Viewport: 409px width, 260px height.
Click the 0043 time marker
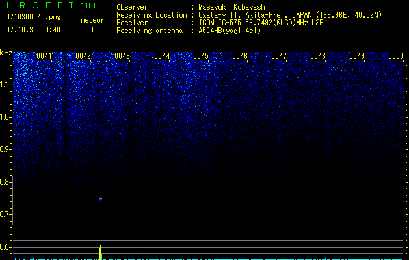(122, 56)
